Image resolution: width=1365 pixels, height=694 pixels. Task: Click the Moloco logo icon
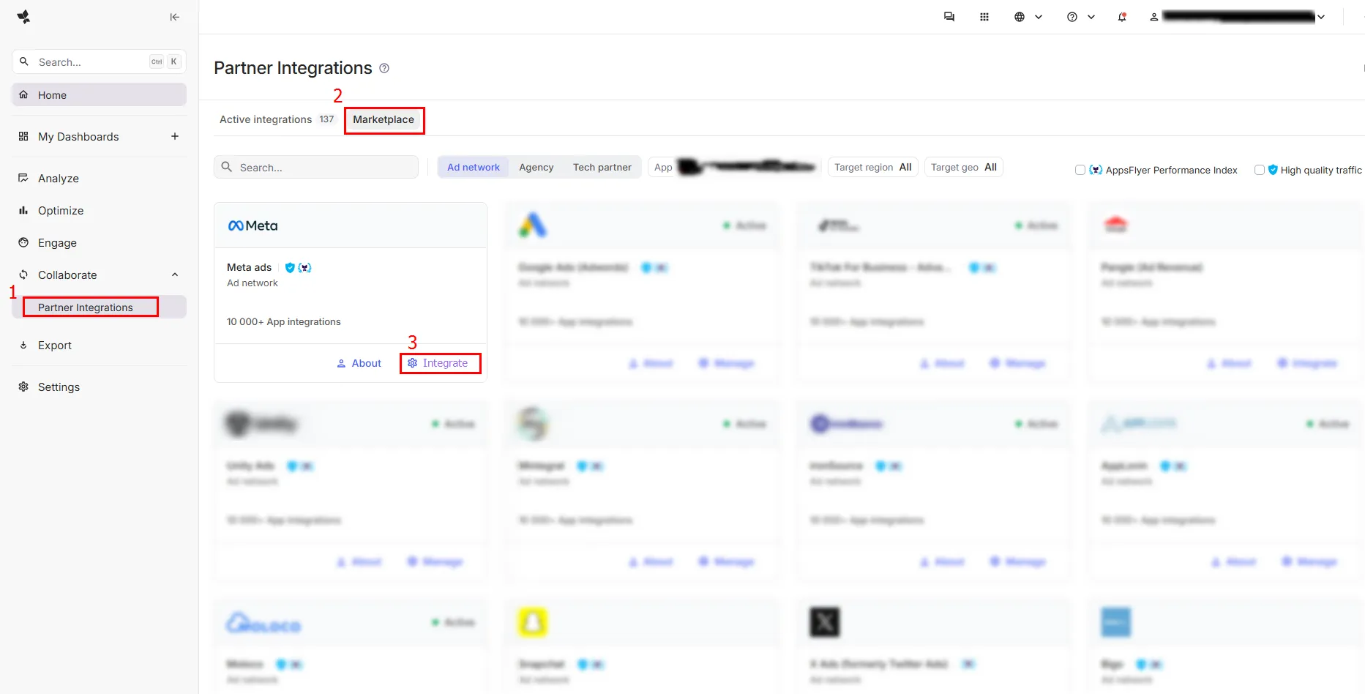click(x=263, y=624)
